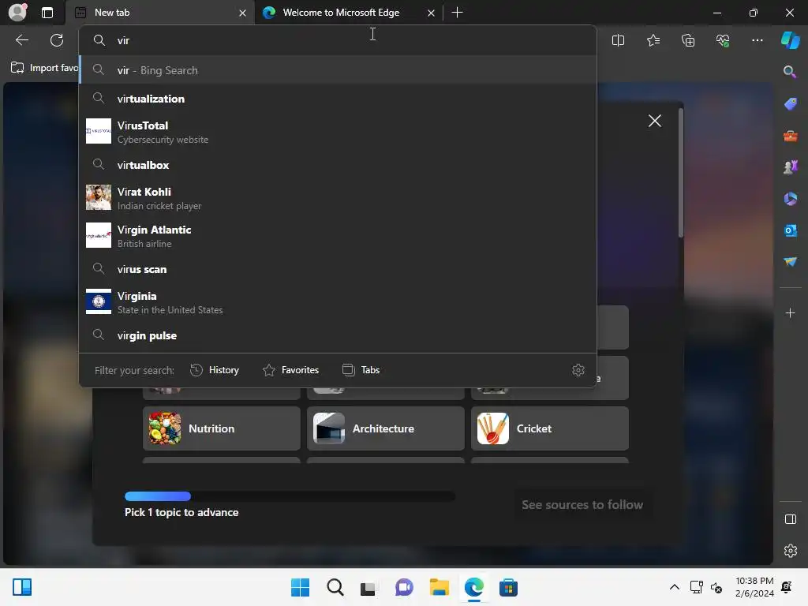Open the split screen icon
The height and width of the screenshot is (606, 808).
tap(618, 40)
